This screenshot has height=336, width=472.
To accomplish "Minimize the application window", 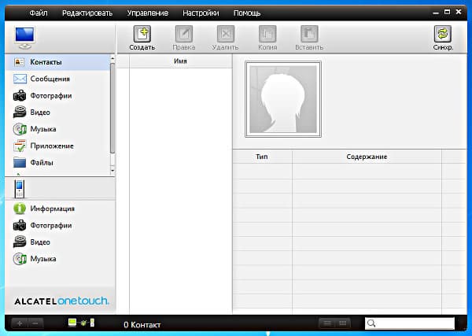I will (436, 13).
